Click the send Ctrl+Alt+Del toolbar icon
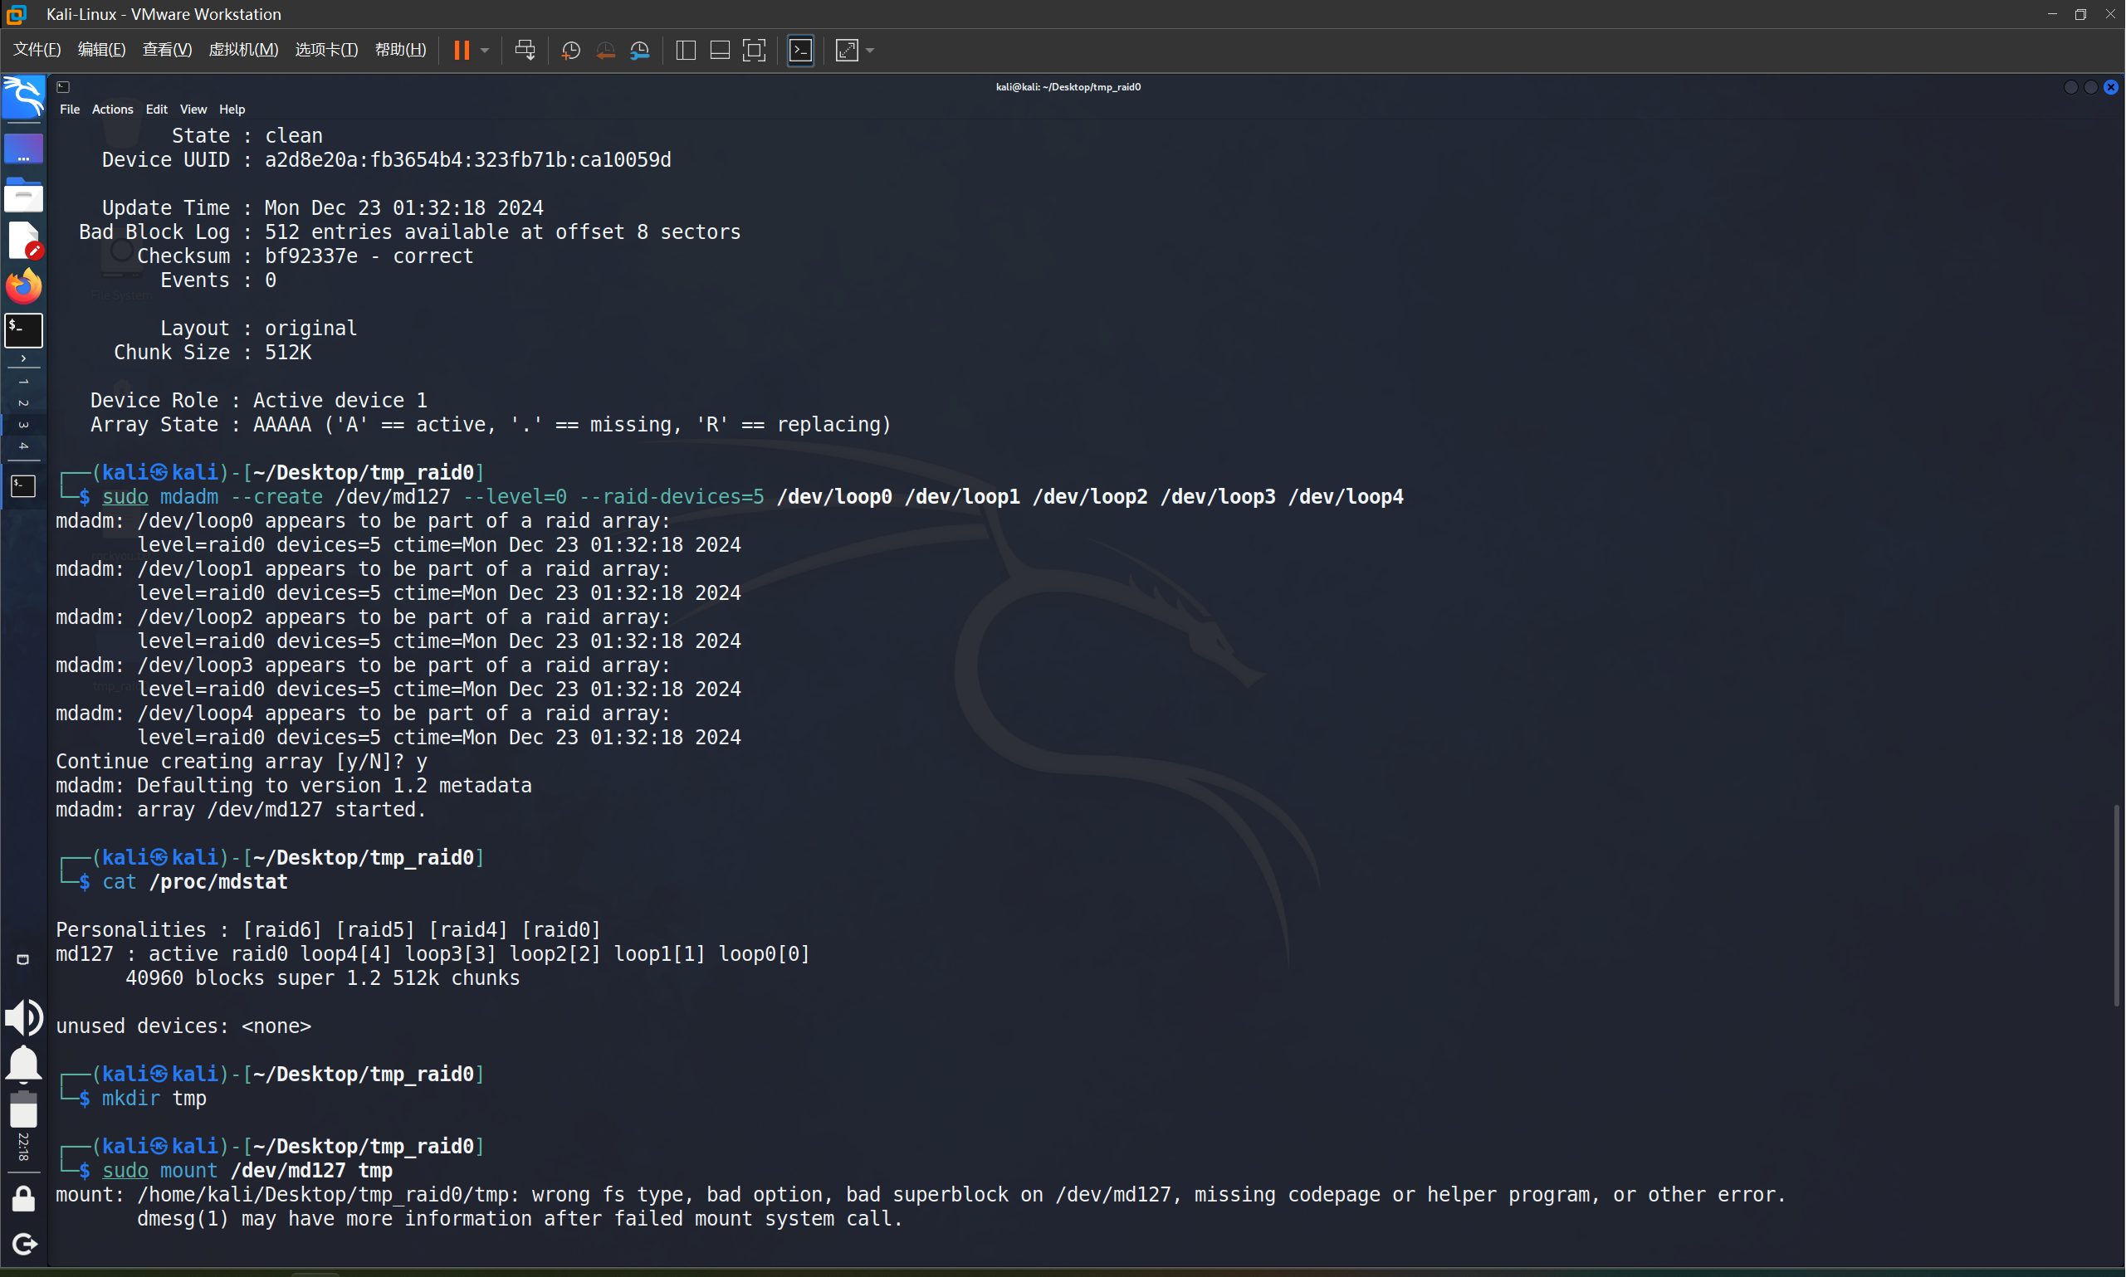The image size is (2126, 1277). pos(525,50)
